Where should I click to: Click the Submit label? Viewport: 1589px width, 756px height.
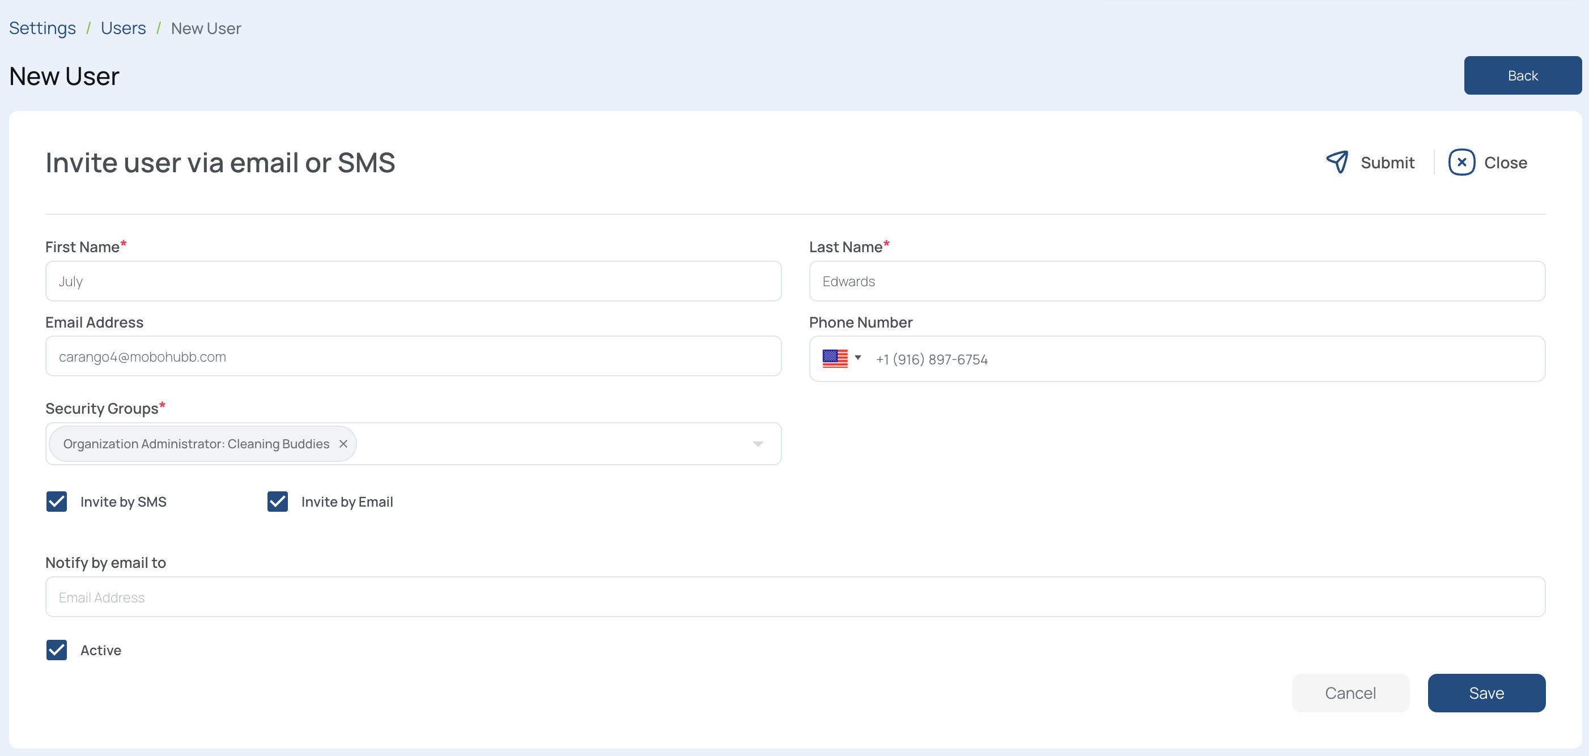point(1387,163)
